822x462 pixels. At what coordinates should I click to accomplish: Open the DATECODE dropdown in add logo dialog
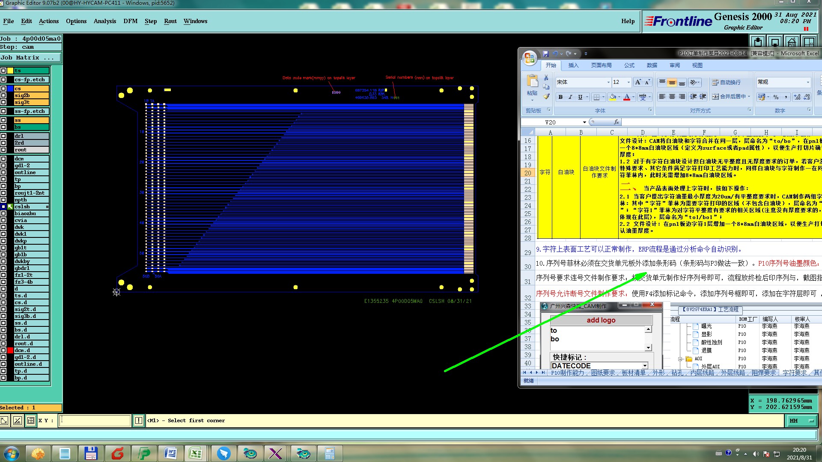click(645, 366)
